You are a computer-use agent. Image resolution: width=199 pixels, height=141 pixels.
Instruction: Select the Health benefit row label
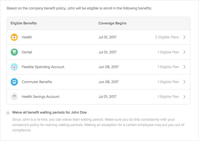click(27, 37)
